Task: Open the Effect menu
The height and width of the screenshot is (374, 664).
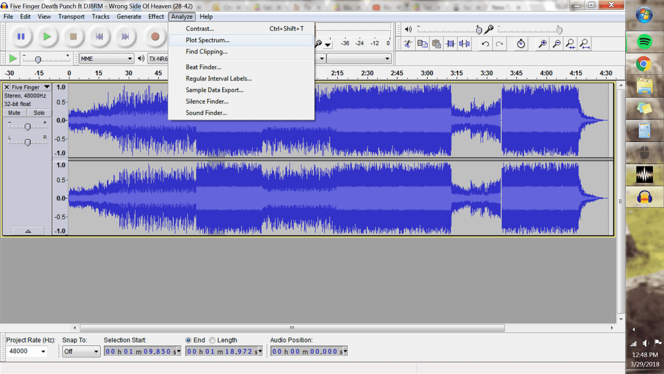Action: (156, 17)
